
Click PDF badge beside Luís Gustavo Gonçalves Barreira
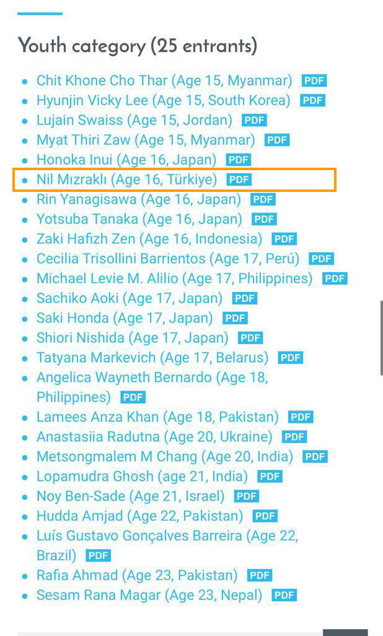99,556
